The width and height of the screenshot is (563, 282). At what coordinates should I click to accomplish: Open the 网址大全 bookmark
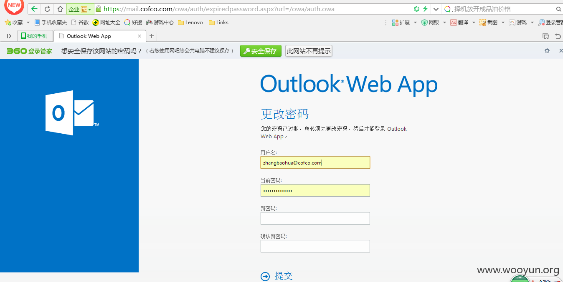point(107,22)
